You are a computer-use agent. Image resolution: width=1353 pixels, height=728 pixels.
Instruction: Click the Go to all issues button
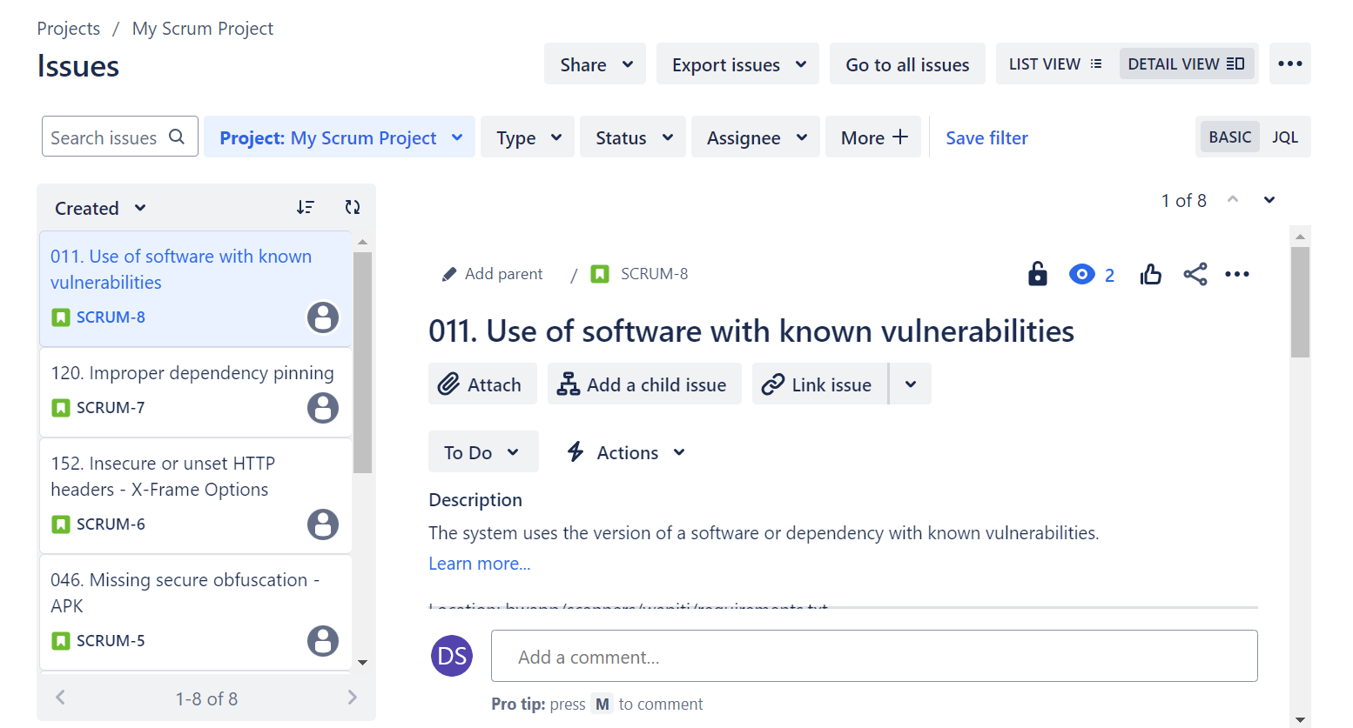(x=907, y=63)
